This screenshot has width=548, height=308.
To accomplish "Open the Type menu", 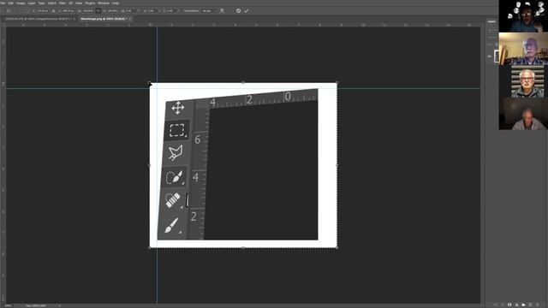I will [42, 3].
